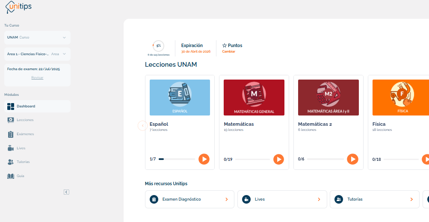Click the Matemáticas 2 0/6 progress bar
429x222 pixels.
[x=325, y=159]
